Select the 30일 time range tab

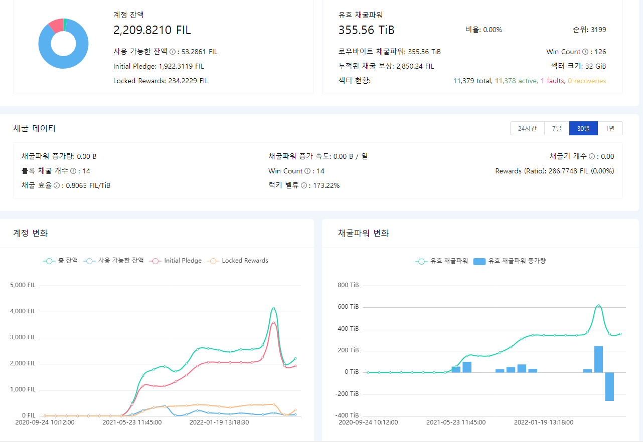583,129
